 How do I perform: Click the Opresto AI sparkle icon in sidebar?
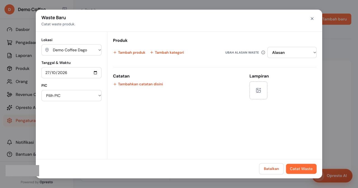[x=10, y=108]
